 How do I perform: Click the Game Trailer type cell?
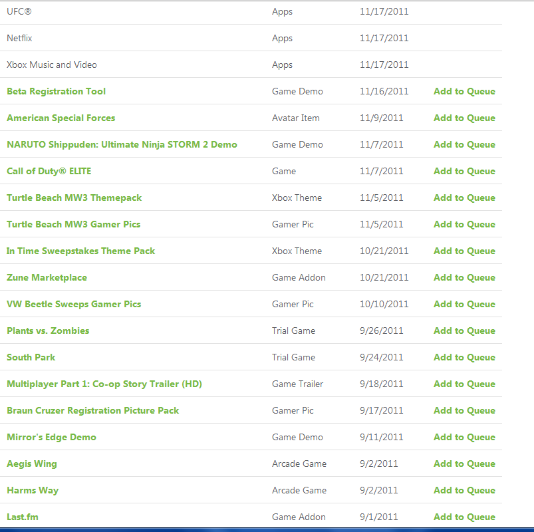point(298,384)
